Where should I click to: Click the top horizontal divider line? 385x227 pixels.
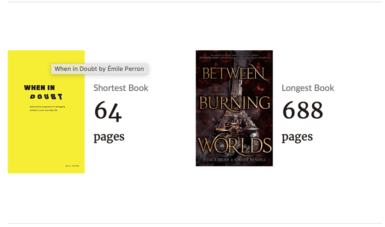click(x=194, y=2)
